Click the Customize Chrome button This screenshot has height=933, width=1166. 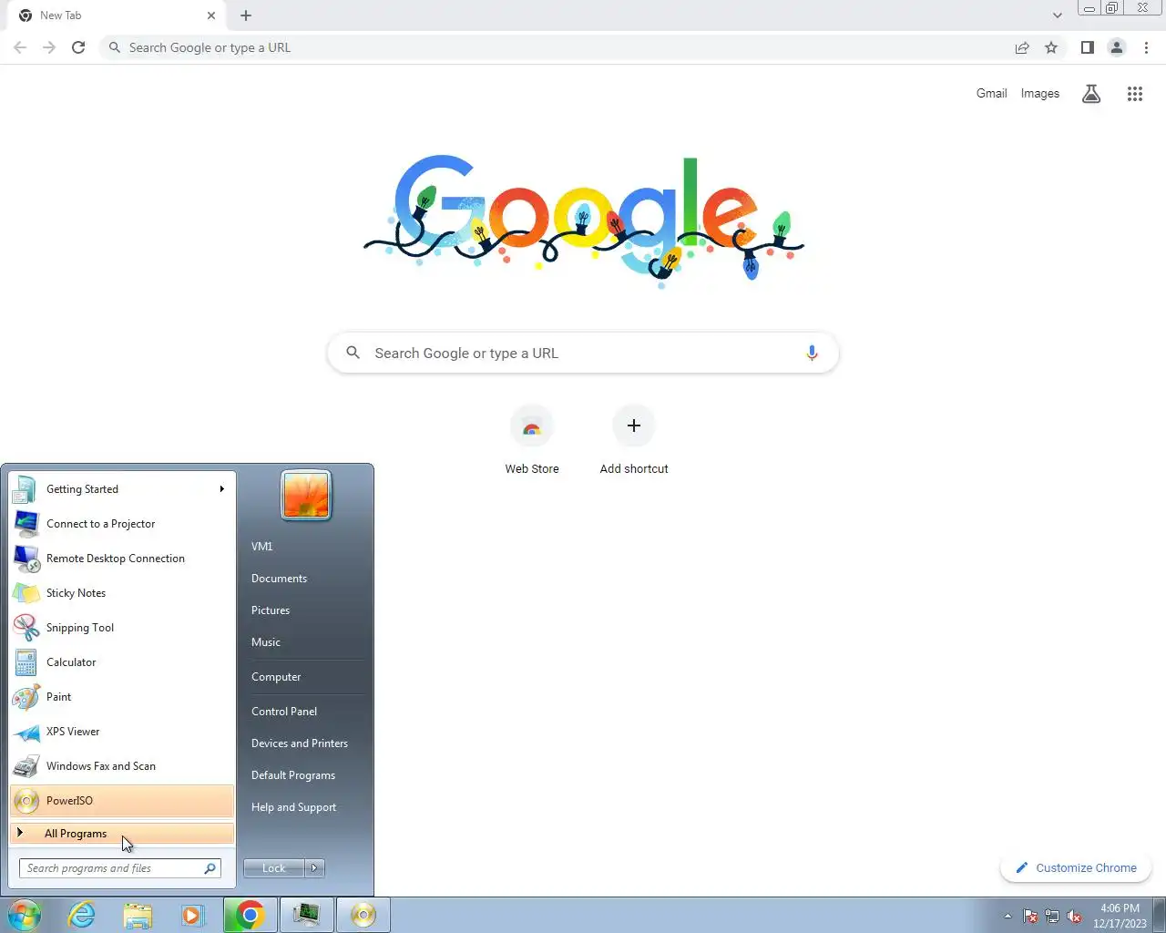click(1076, 867)
